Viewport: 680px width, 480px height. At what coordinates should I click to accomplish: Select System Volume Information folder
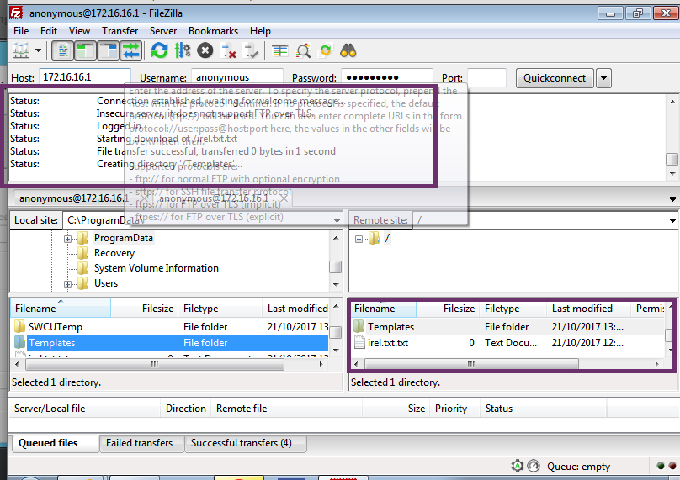click(x=157, y=268)
